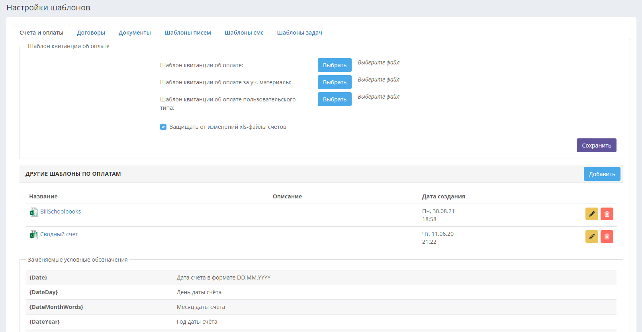The width and height of the screenshot is (642, 332).
Task: Edit the Сводный счет template with pencil icon
Action: 592,237
